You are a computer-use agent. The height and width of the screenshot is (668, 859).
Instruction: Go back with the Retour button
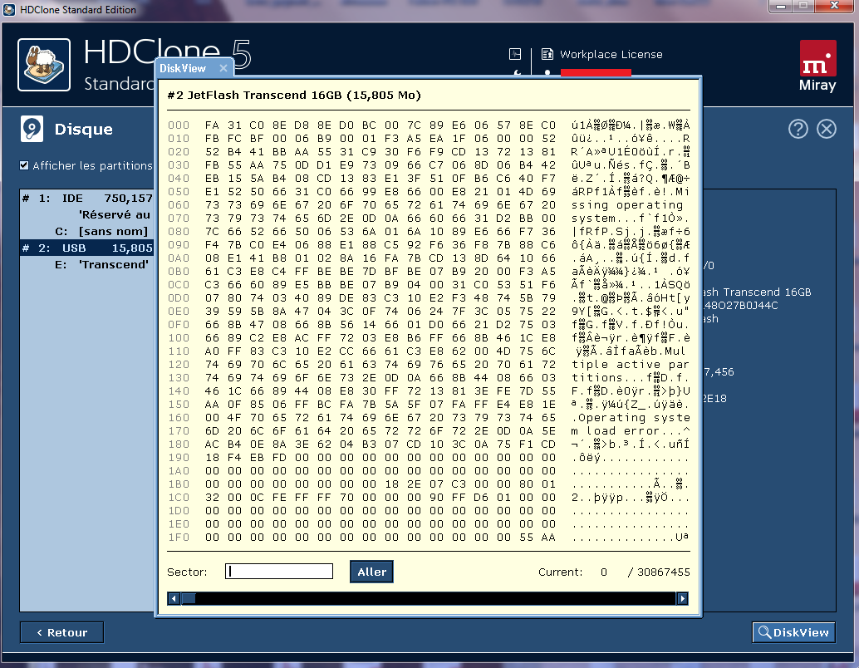pyautogui.click(x=62, y=632)
